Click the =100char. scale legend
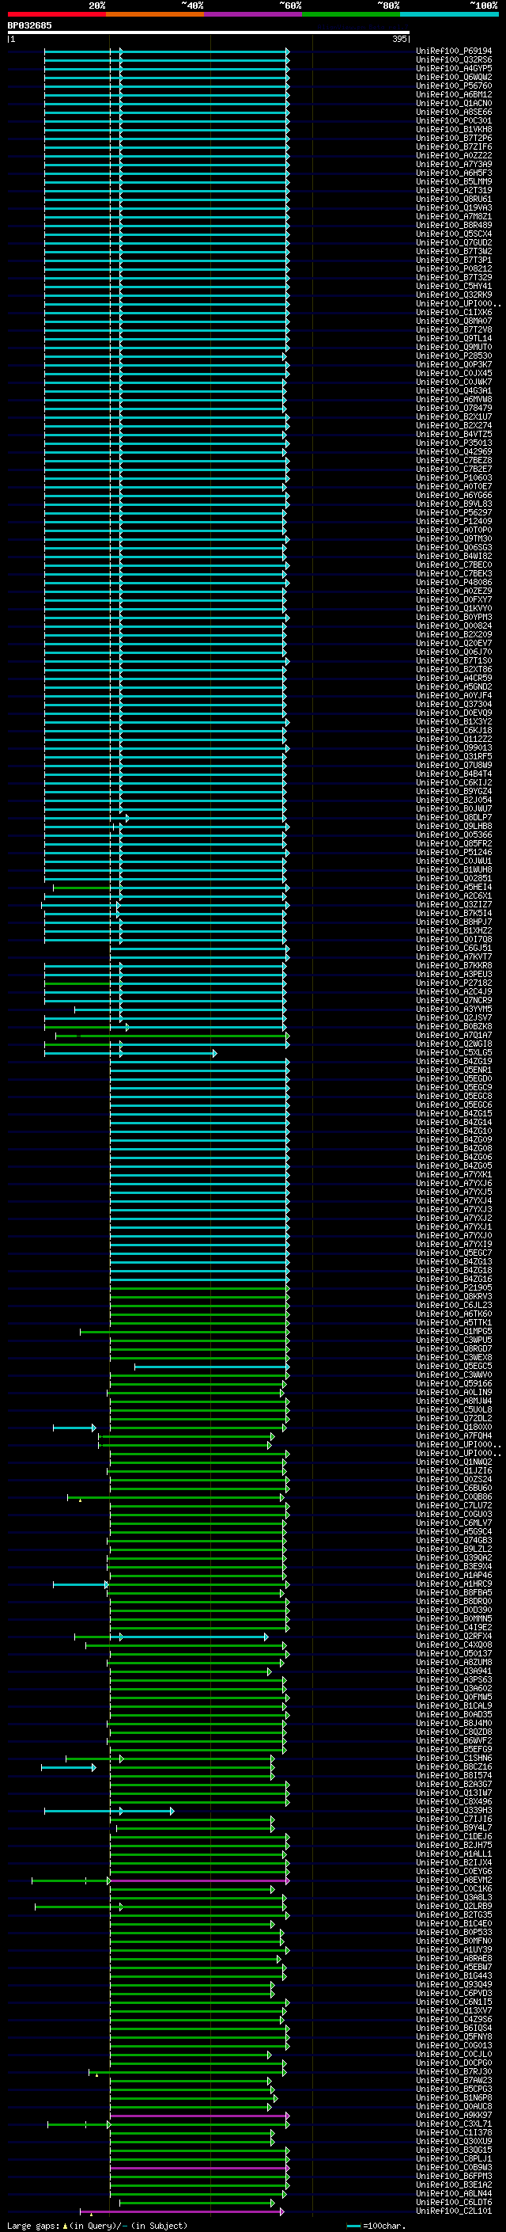Screen dimensions: 506x2232 pos(376,2225)
